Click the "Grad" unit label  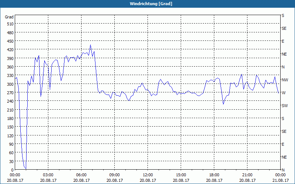click(9, 17)
